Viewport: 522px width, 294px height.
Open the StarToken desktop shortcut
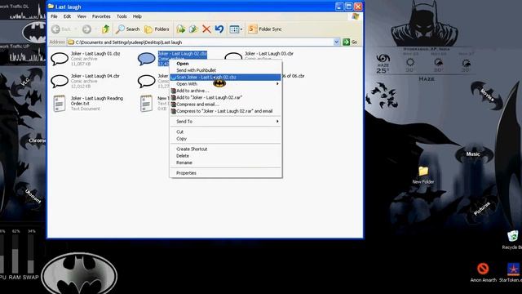pyautogui.click(x=512, y=272)
